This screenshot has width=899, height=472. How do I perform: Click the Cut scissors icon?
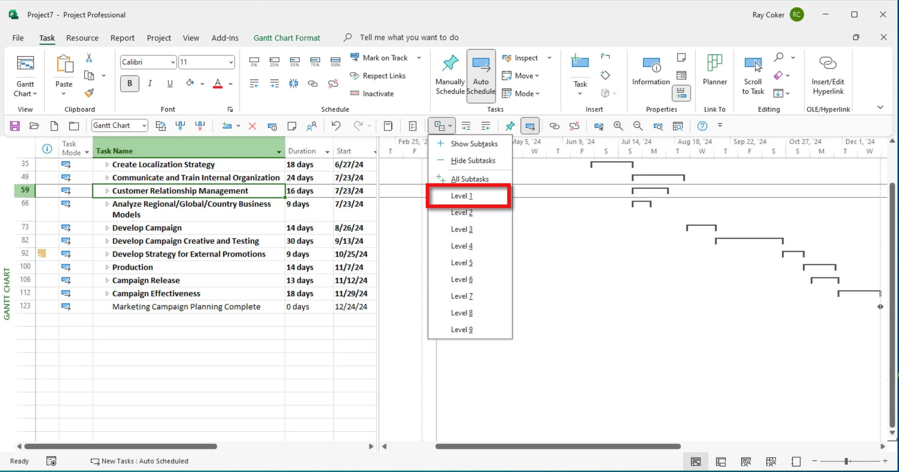pos(89,57)
